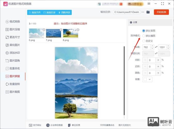
Task: Open the 背景 background color dropdown
Action: pos(149,79)
